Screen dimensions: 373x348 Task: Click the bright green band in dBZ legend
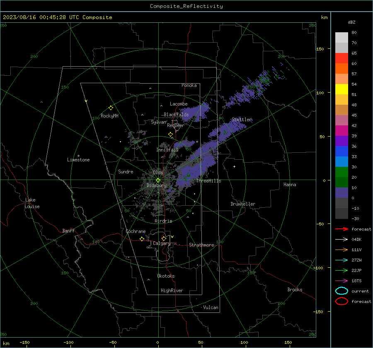342,172
